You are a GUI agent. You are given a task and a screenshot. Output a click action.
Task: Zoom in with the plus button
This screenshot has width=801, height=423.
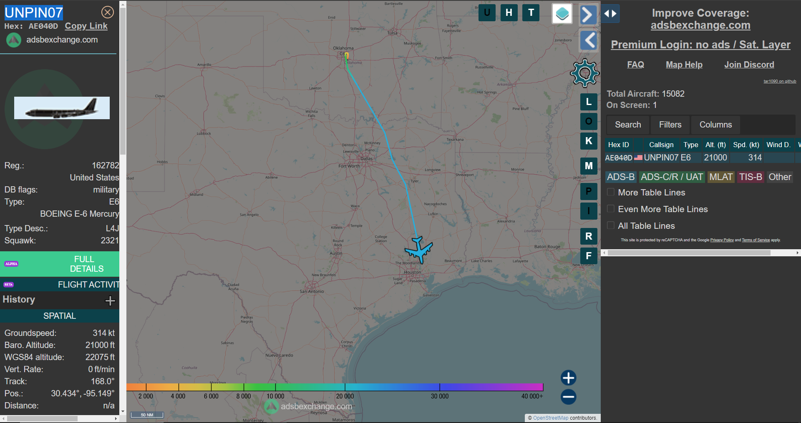(568, 378)
